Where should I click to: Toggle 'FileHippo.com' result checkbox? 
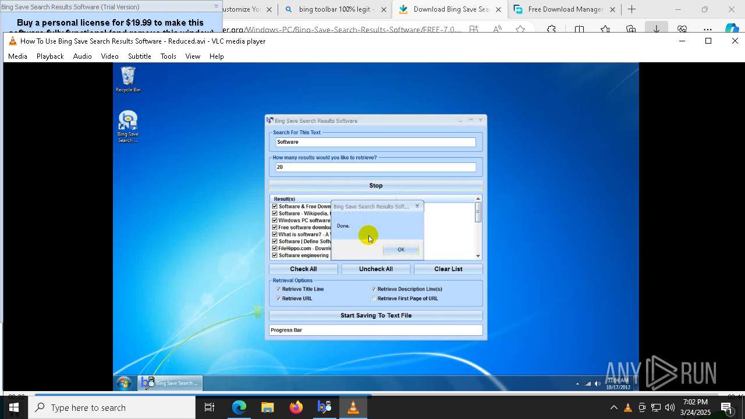click(275, 248)
